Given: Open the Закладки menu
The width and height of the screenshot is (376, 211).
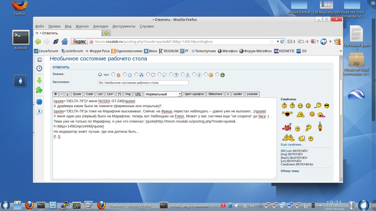Looking at the screenshot, I should [100, 26].
